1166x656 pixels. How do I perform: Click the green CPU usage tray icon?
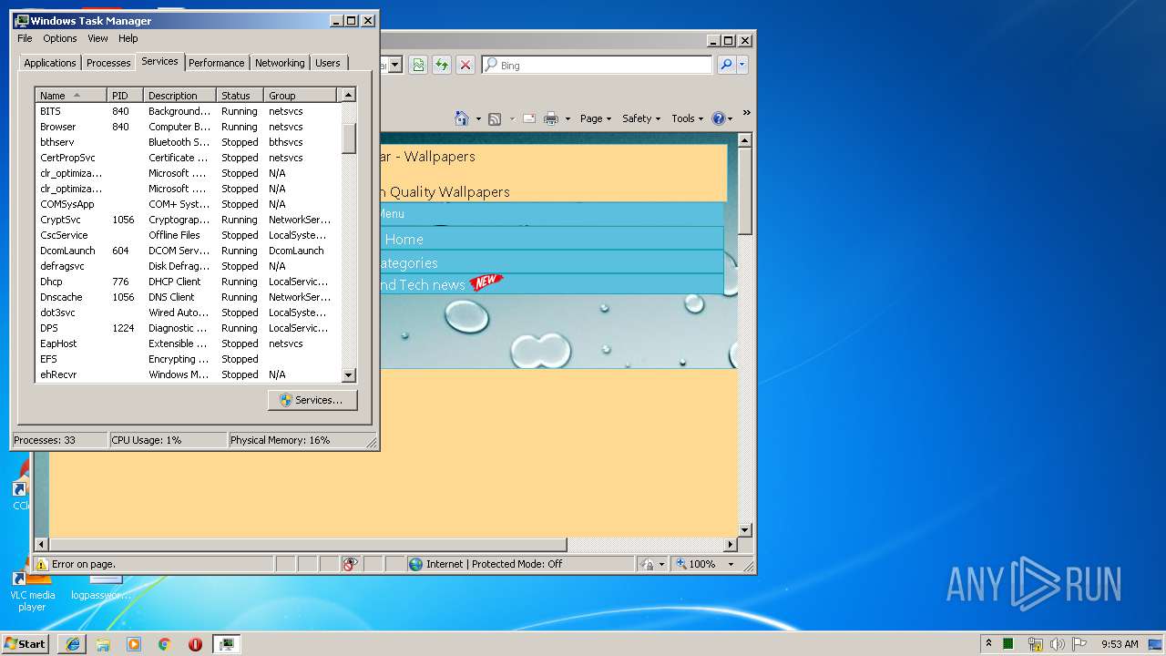tap(1008, 644)
